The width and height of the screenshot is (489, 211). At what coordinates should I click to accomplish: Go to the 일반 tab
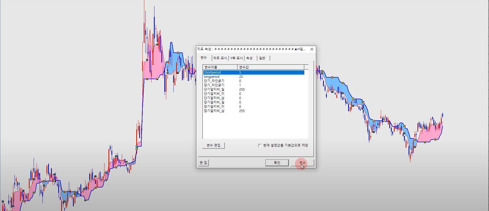262,58
